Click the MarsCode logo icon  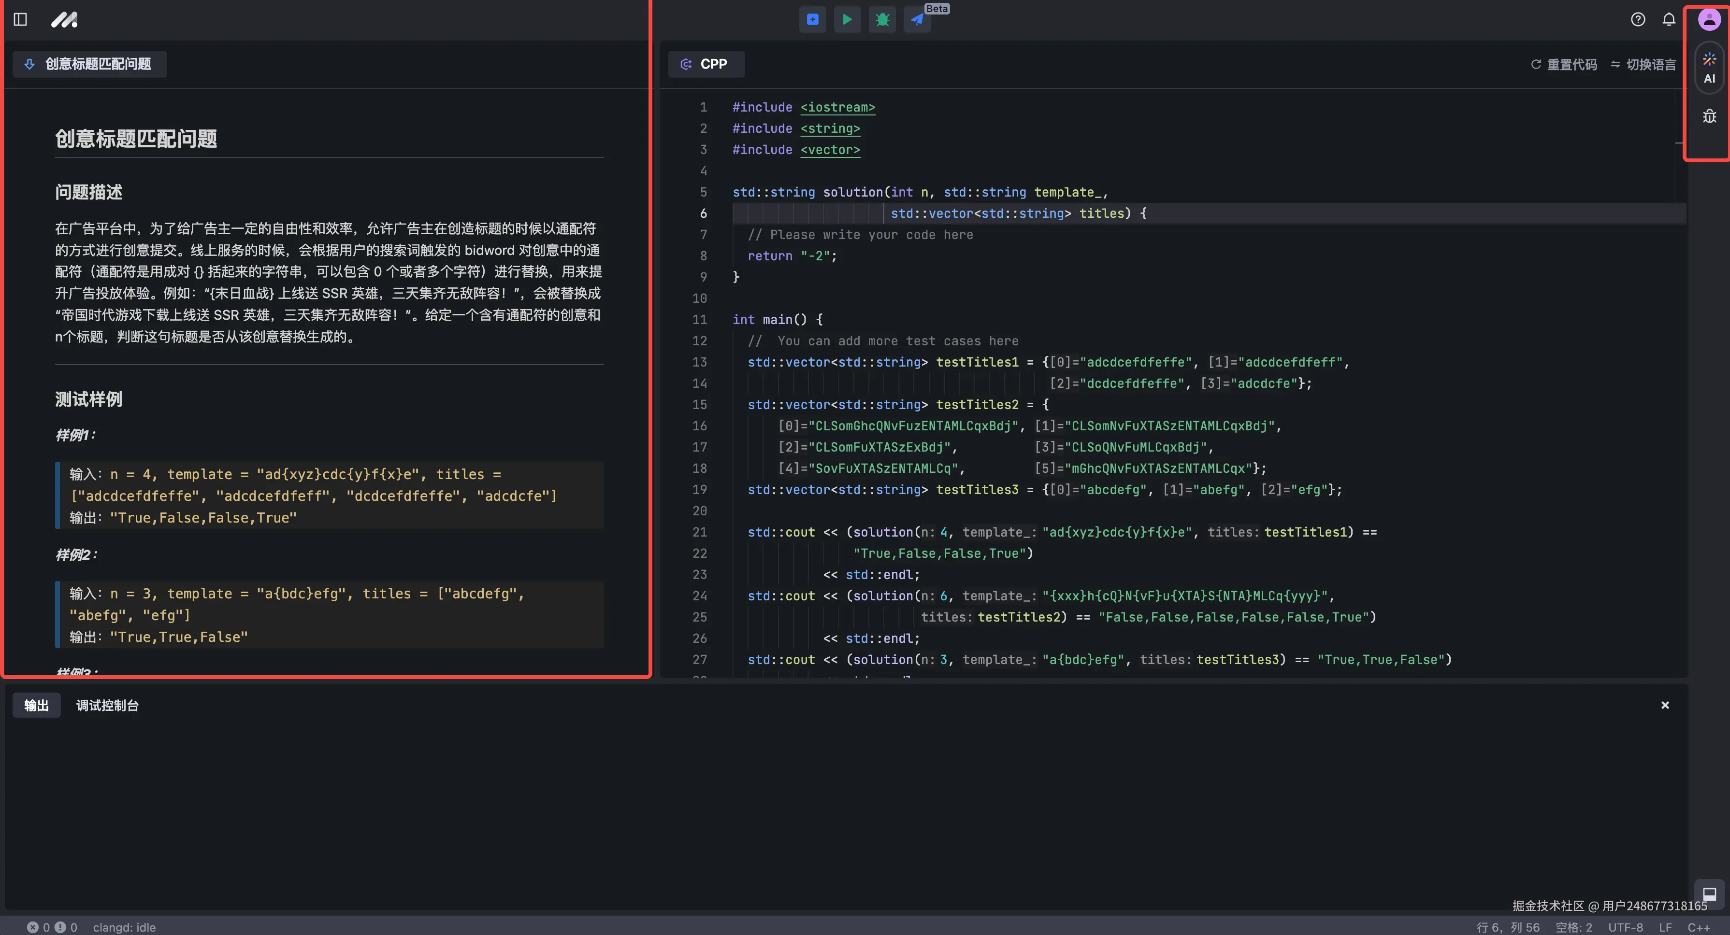pyautogui.click(x=64, y=19)
